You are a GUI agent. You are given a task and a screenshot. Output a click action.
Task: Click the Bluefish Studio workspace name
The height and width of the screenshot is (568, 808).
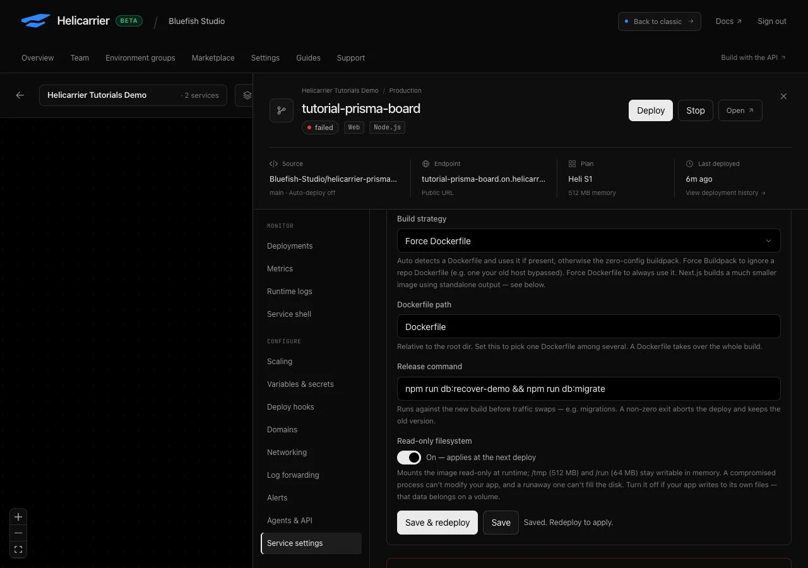click(196, 21)
